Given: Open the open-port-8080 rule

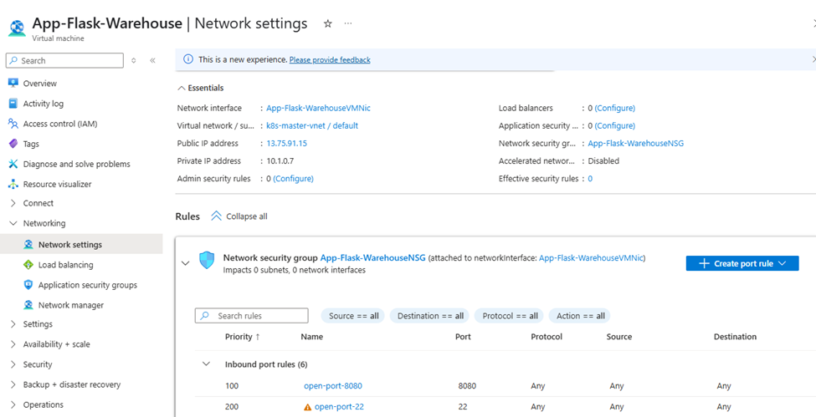Looking at the screenshot, I should [x=333, y=386].
